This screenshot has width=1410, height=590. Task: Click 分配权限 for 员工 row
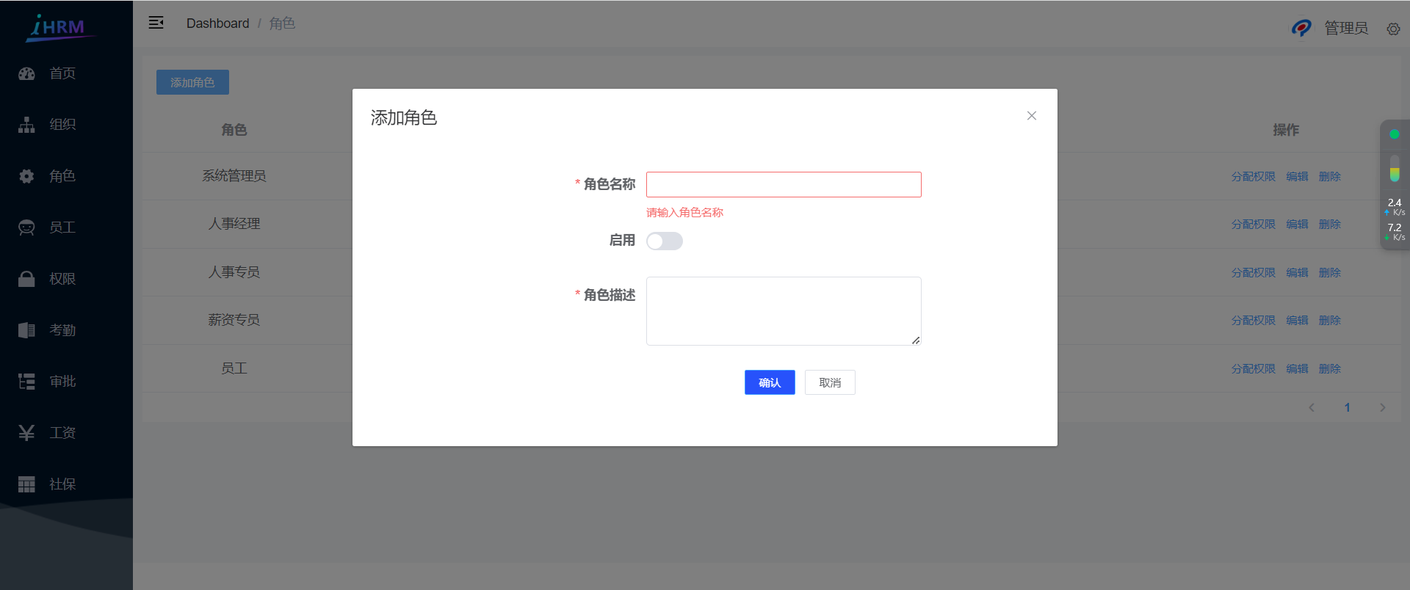pos(1254,369)
